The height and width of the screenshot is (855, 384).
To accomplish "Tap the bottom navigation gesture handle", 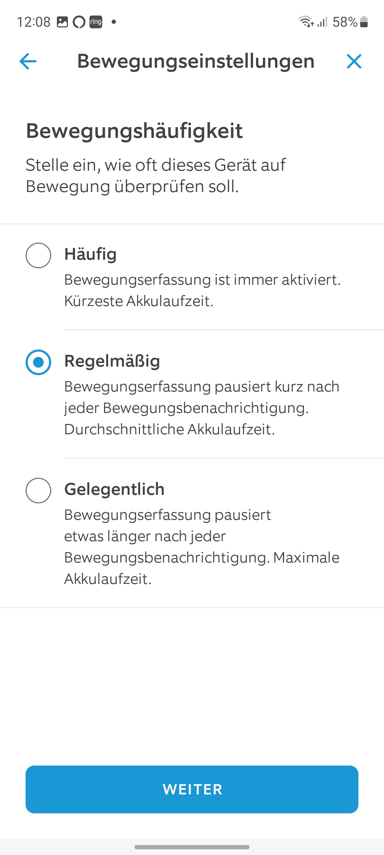I will coord(192,847).
